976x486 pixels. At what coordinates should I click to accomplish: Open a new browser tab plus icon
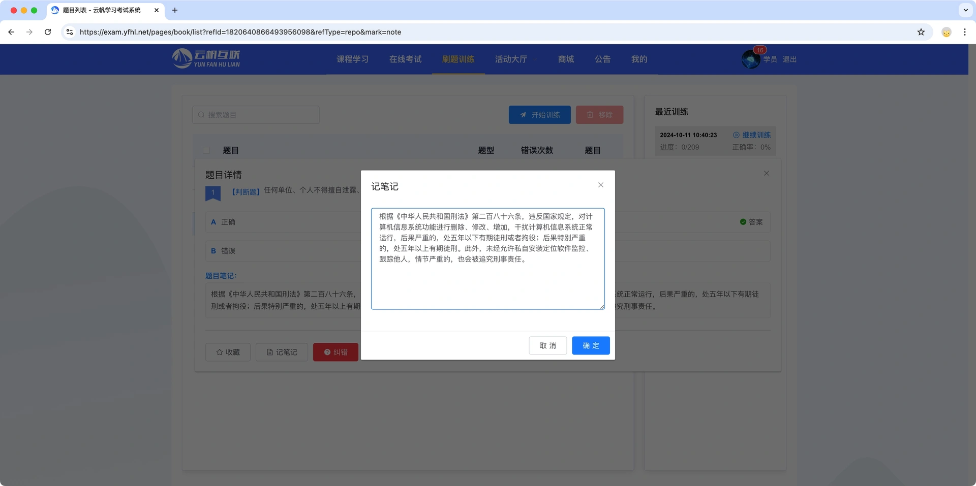click(x=175, y=10)
